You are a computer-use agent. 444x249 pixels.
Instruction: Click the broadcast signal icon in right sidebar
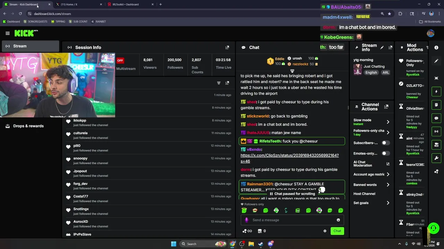pos(436,131)
